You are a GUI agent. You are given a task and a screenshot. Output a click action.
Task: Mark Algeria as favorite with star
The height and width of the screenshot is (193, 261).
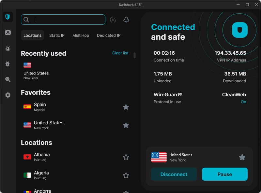point(126,175)
